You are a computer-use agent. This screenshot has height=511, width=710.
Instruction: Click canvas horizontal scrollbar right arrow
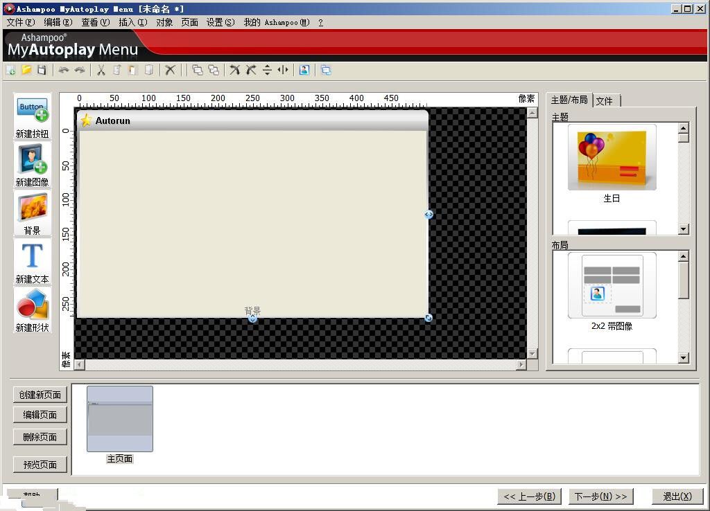coord(521,364)
